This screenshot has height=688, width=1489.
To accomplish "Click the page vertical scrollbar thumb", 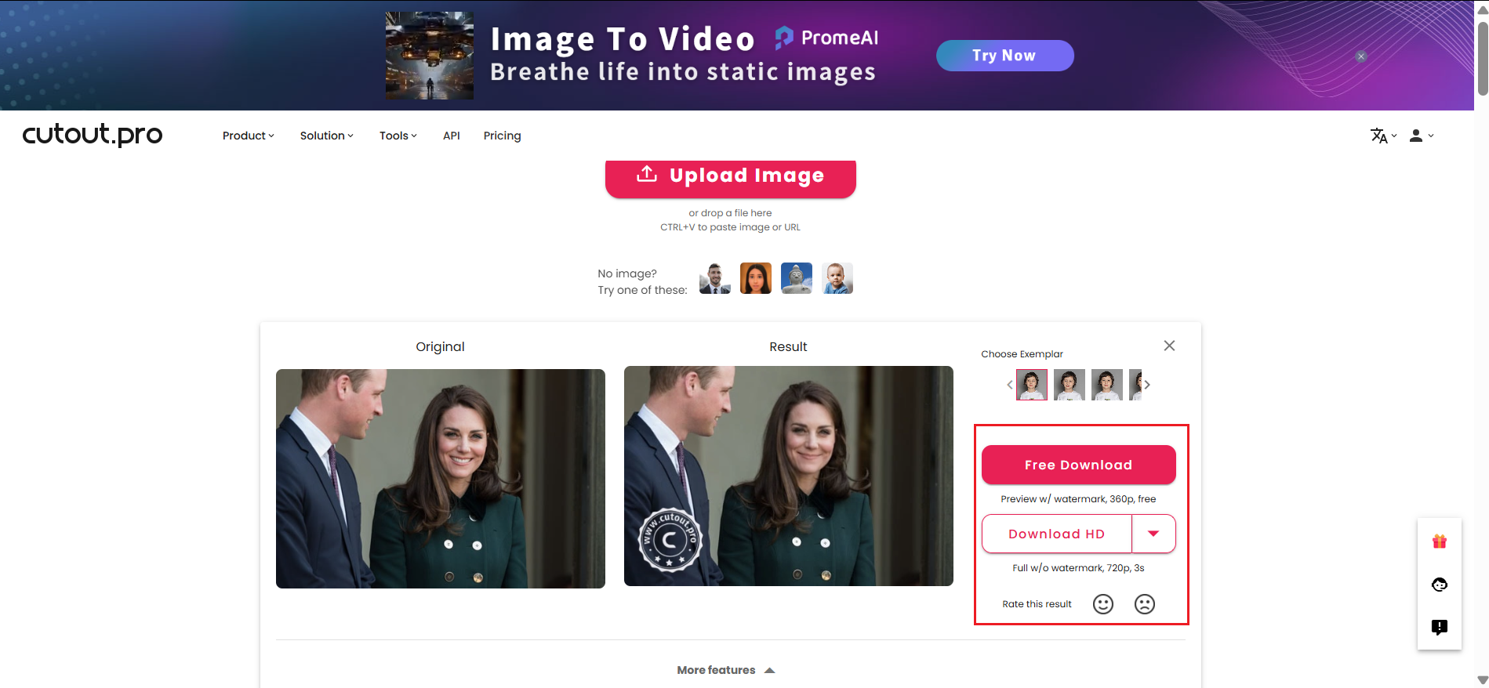I will pos(1482,59).
